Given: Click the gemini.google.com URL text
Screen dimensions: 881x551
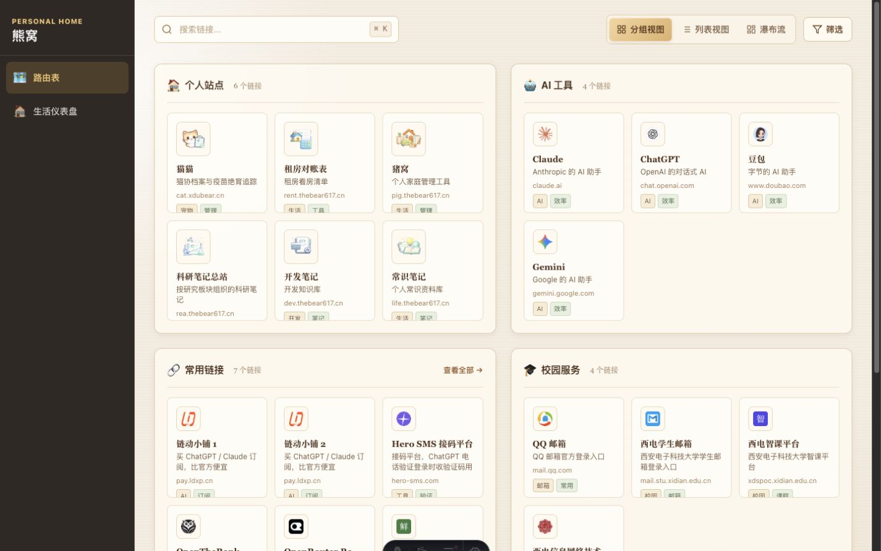Looking at the screenshot, I should pos(563,293).
